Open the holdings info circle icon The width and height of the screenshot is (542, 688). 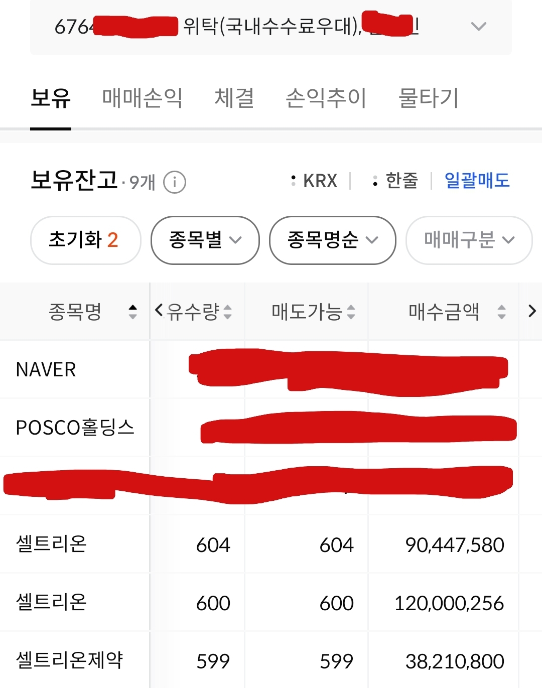[175, 182]
